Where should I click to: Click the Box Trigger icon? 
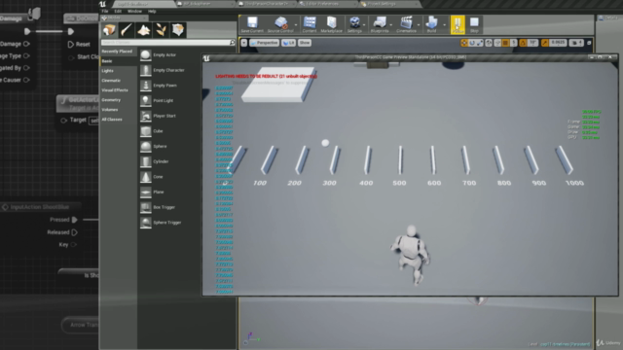coord(145,207)
